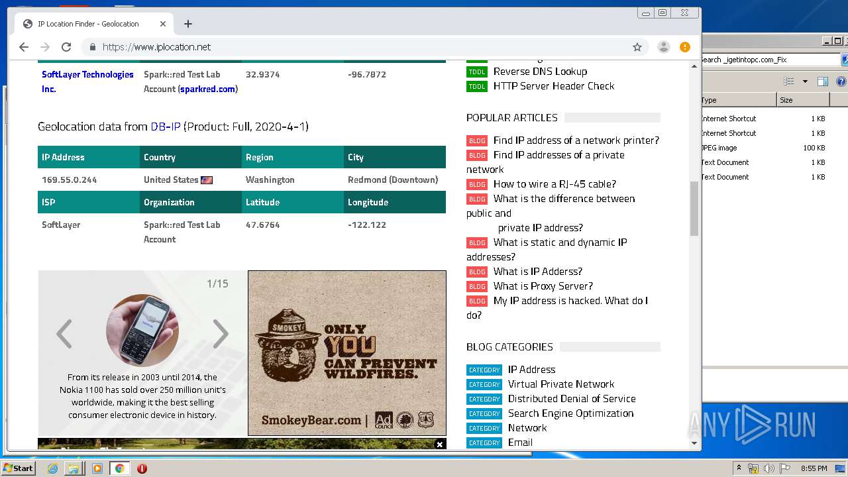
Task: Select the latitude value 47.6764
Action: pyautogui.click(x=263, y=225)
